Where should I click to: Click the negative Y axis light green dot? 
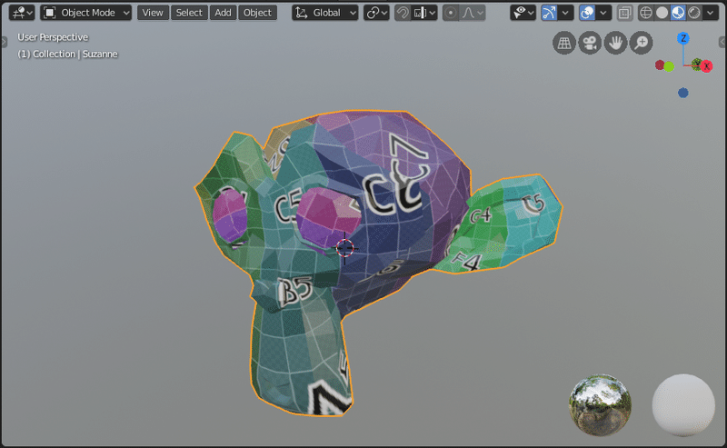[x=669, y=66]
